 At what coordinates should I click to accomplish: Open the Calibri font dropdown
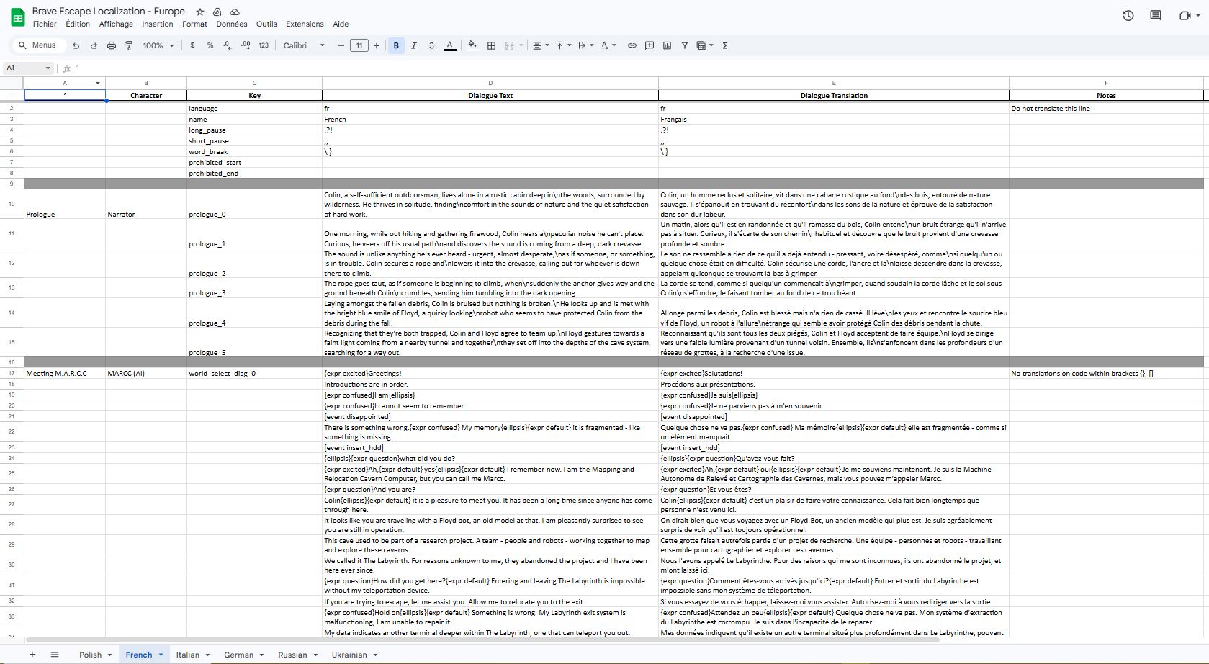[x=304, y=45]
